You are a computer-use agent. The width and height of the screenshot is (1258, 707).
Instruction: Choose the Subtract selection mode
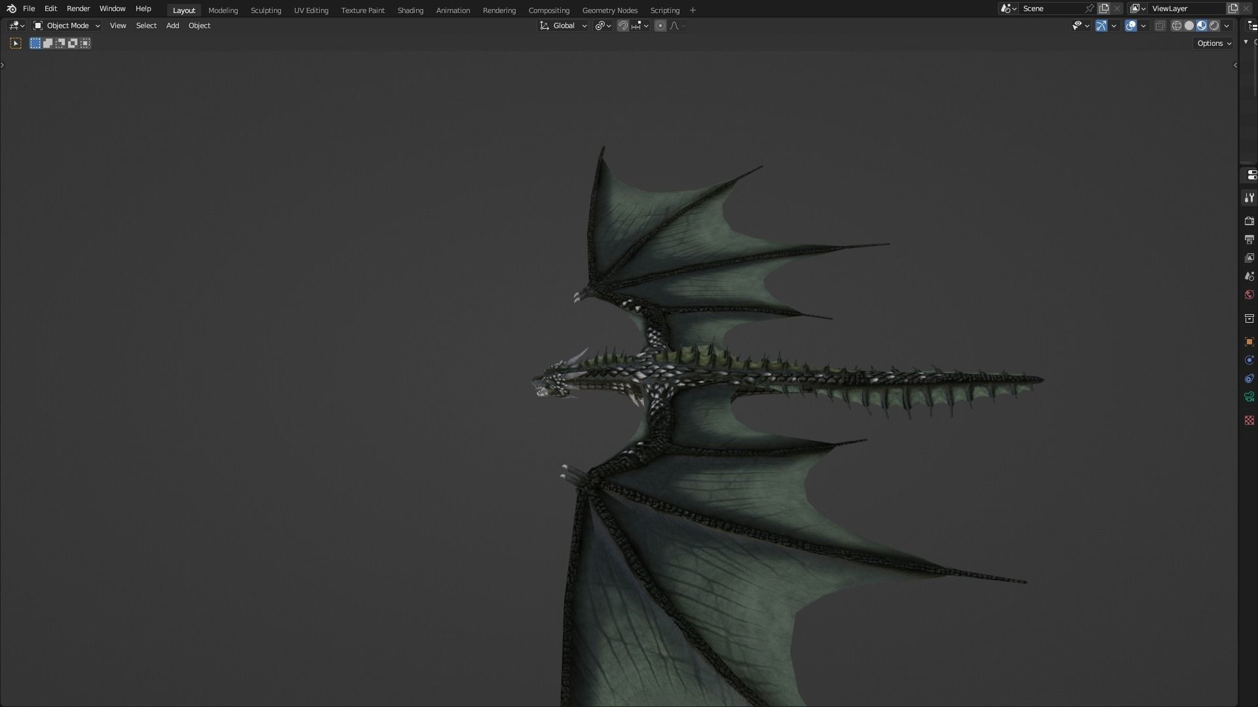tap(60, 43)
